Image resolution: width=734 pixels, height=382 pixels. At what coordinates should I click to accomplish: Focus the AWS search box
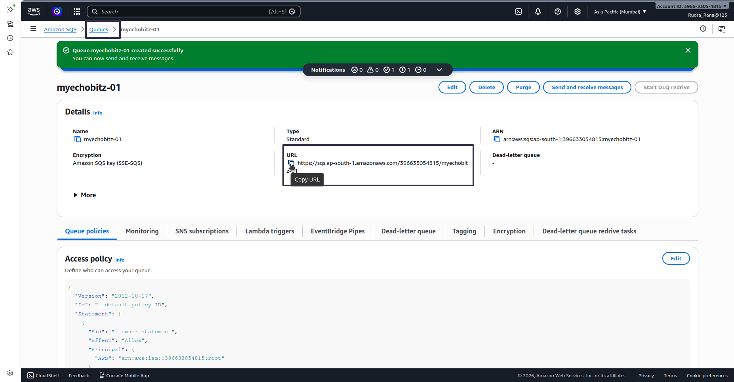pos(193,11)
